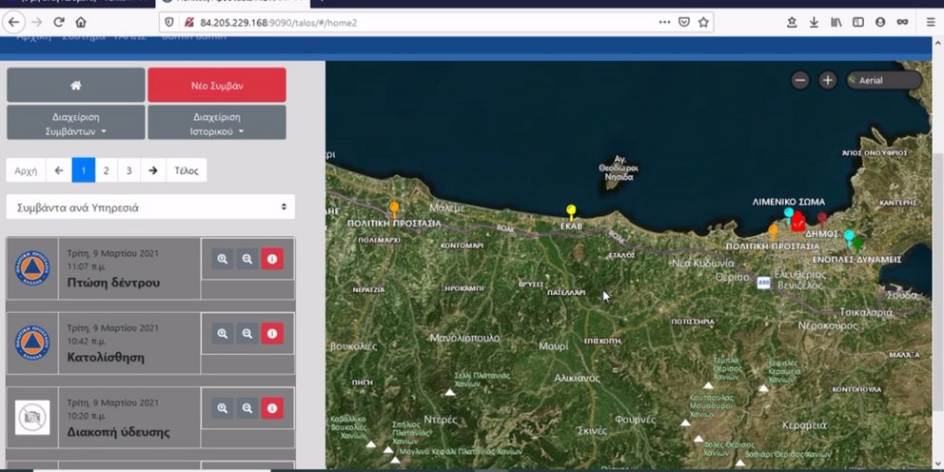Select pagination page 2
Viewport: 944px width, 472px height.
(x=106, y=170)
